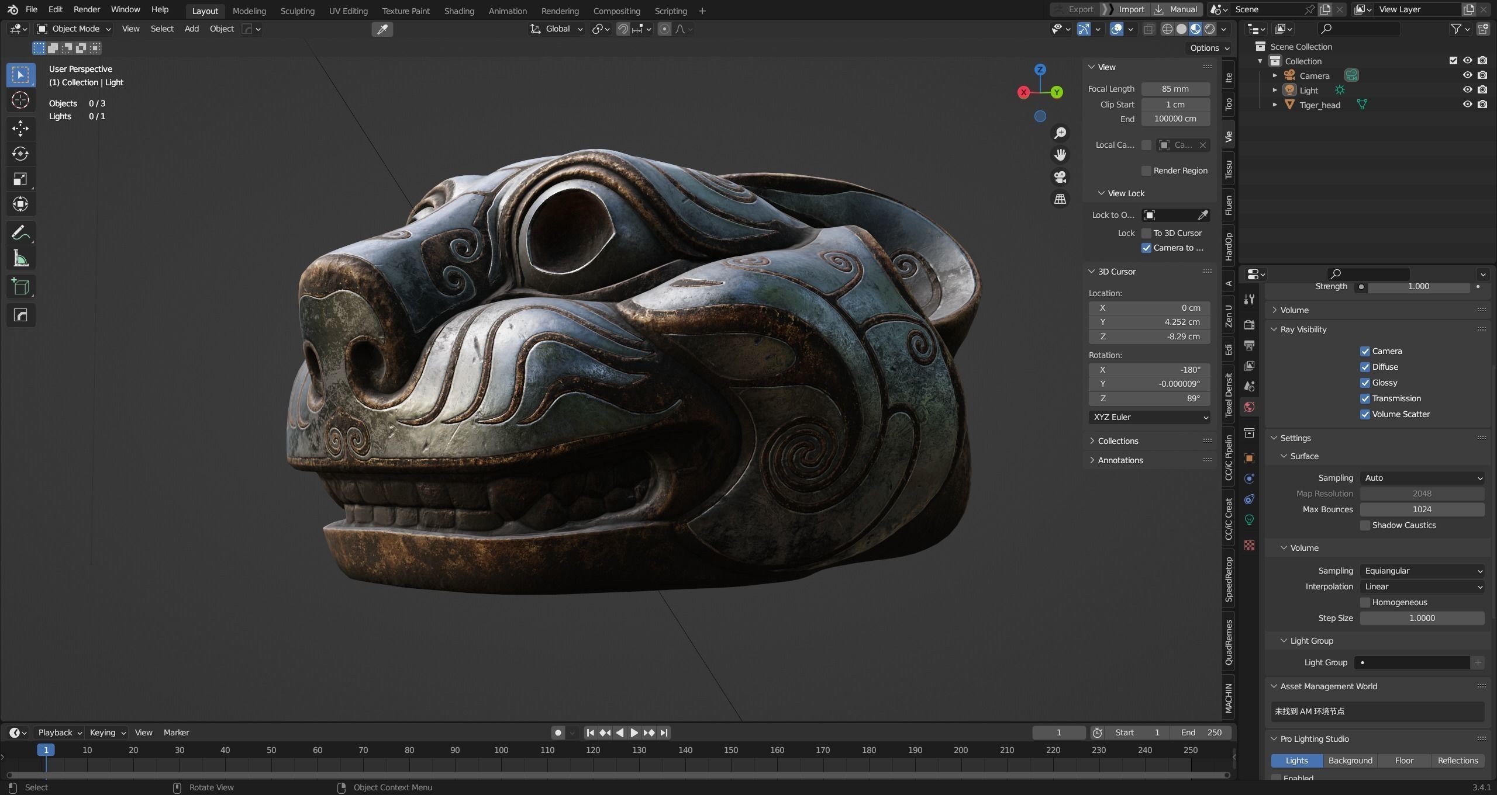Open the World properties tab icon
This screenshot has height=795, width=1497.
point(1249,407)
